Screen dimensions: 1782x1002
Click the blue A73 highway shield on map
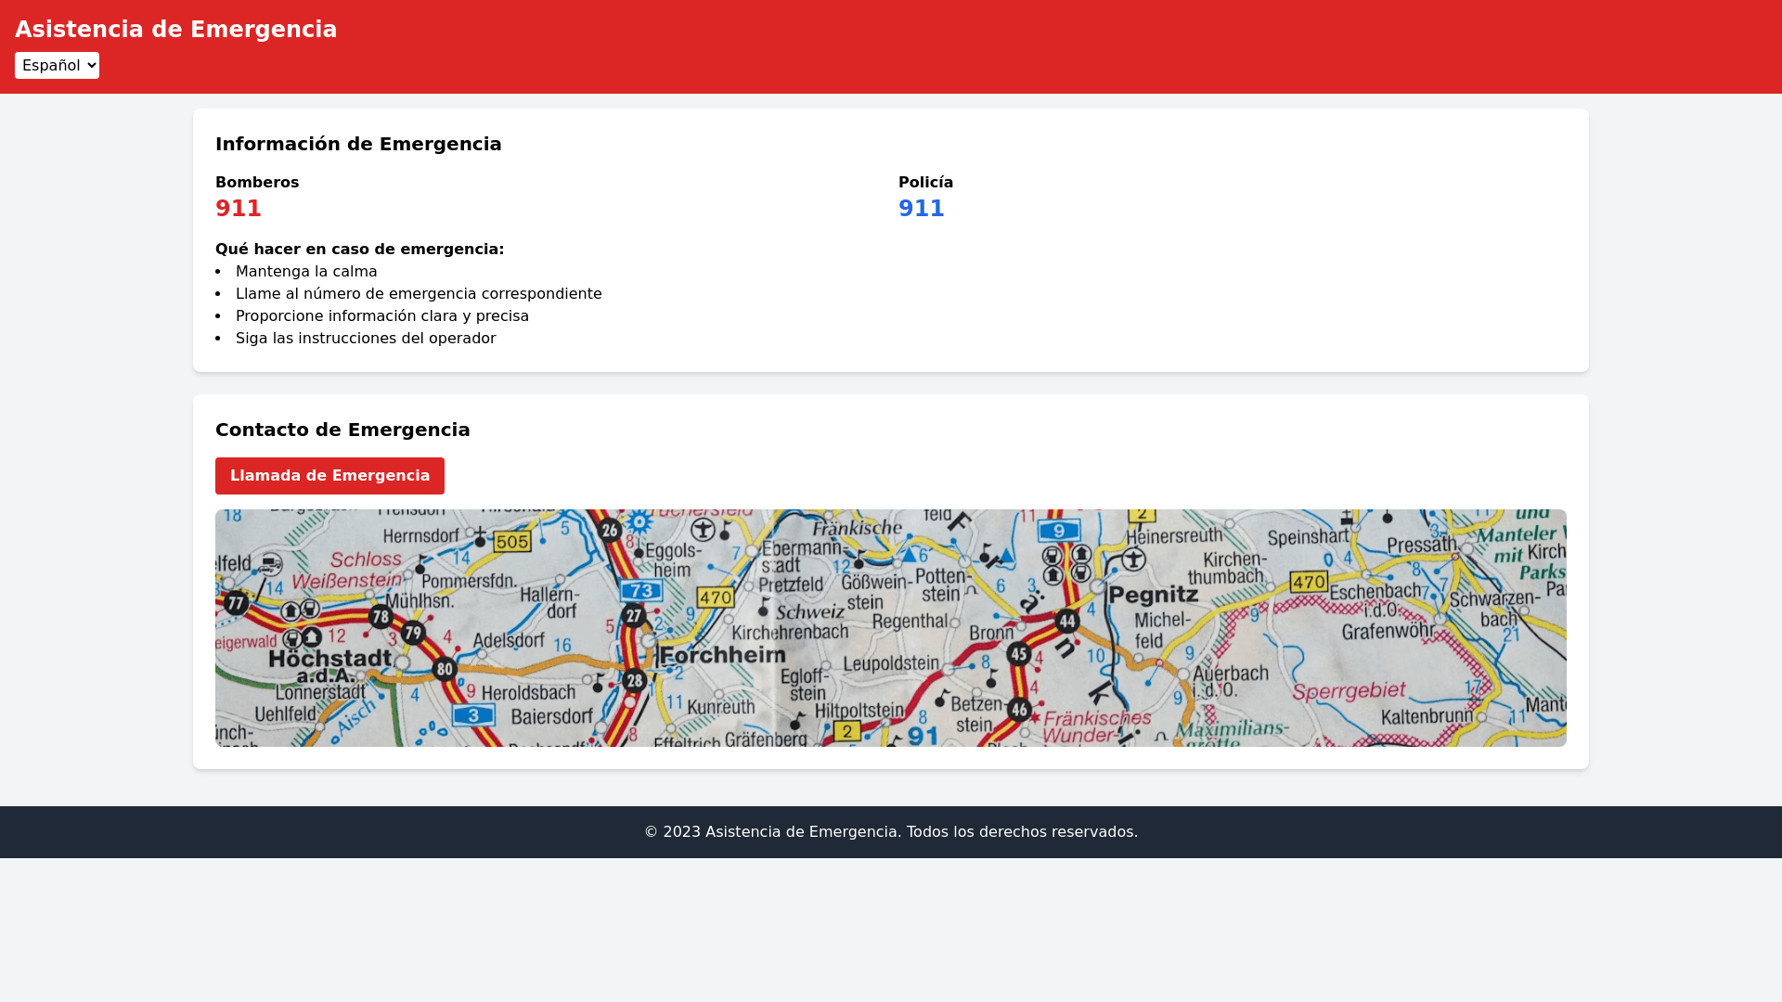(x=640, y=591)
